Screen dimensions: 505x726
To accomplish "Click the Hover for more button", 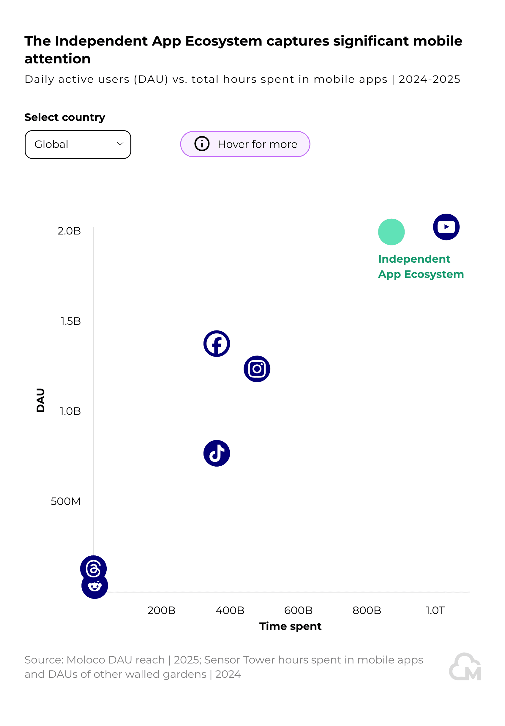I will 245,144.
